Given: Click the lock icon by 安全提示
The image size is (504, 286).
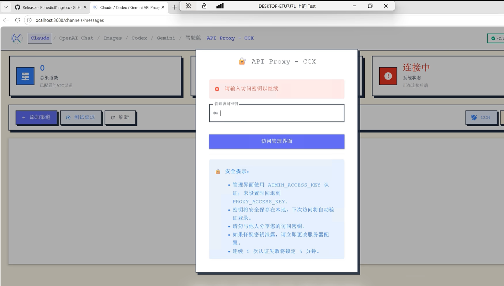Looking at the screenshot, I should (218, 171).
